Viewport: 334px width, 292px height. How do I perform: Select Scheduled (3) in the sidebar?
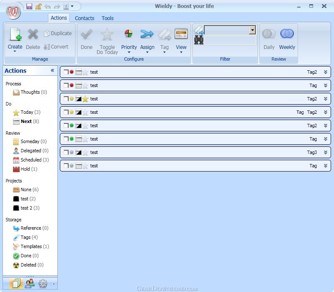click(x=31, y=160)
